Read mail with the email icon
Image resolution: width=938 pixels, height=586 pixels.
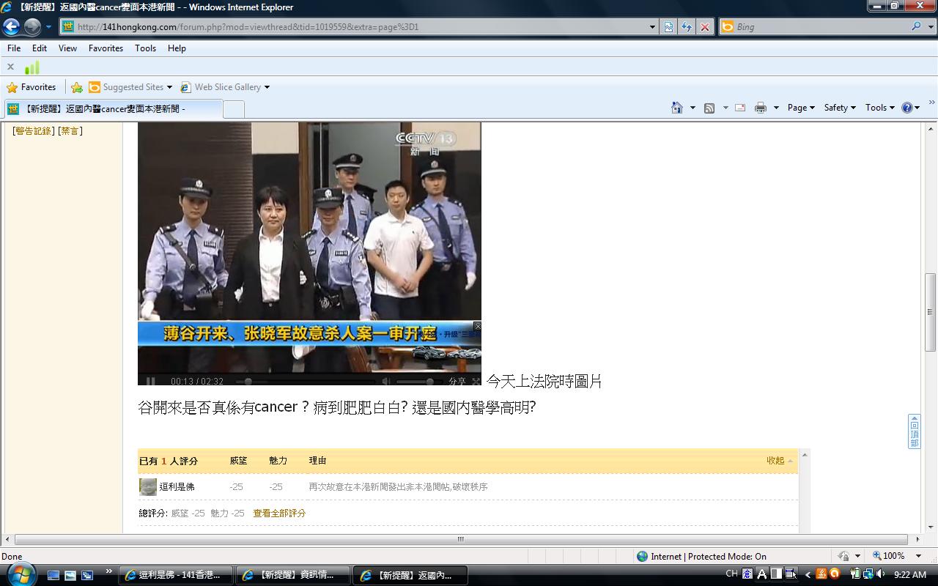click(x=739, y=107)
